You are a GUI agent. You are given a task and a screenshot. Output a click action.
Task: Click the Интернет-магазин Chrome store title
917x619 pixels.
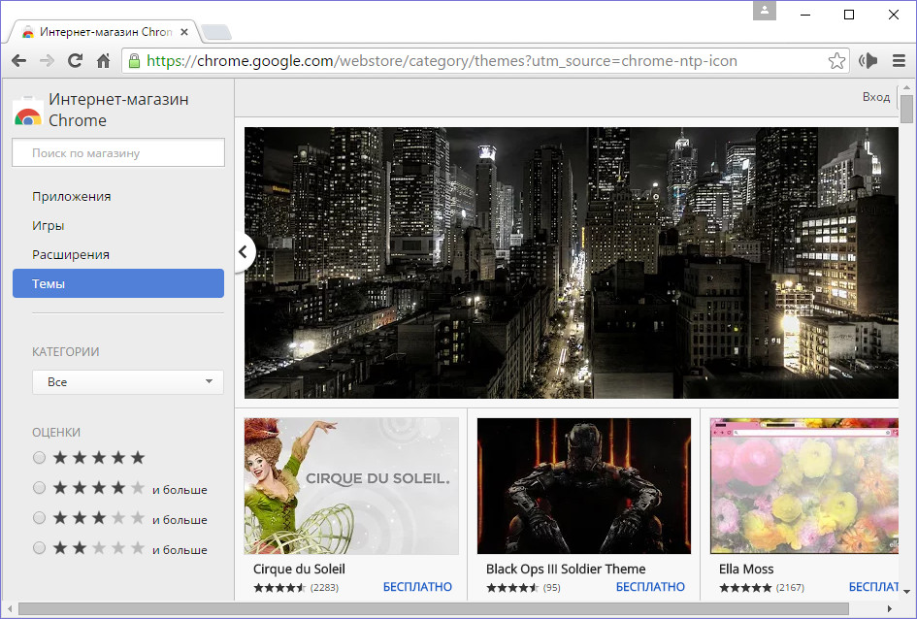point(118,110)
